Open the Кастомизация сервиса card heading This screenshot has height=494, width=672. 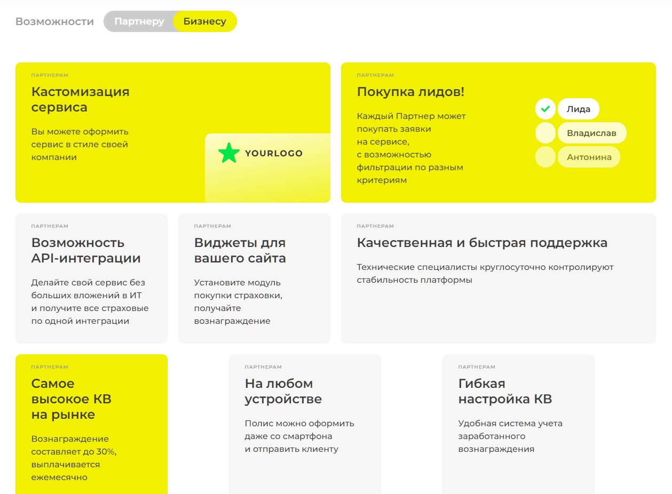point(80,99)
